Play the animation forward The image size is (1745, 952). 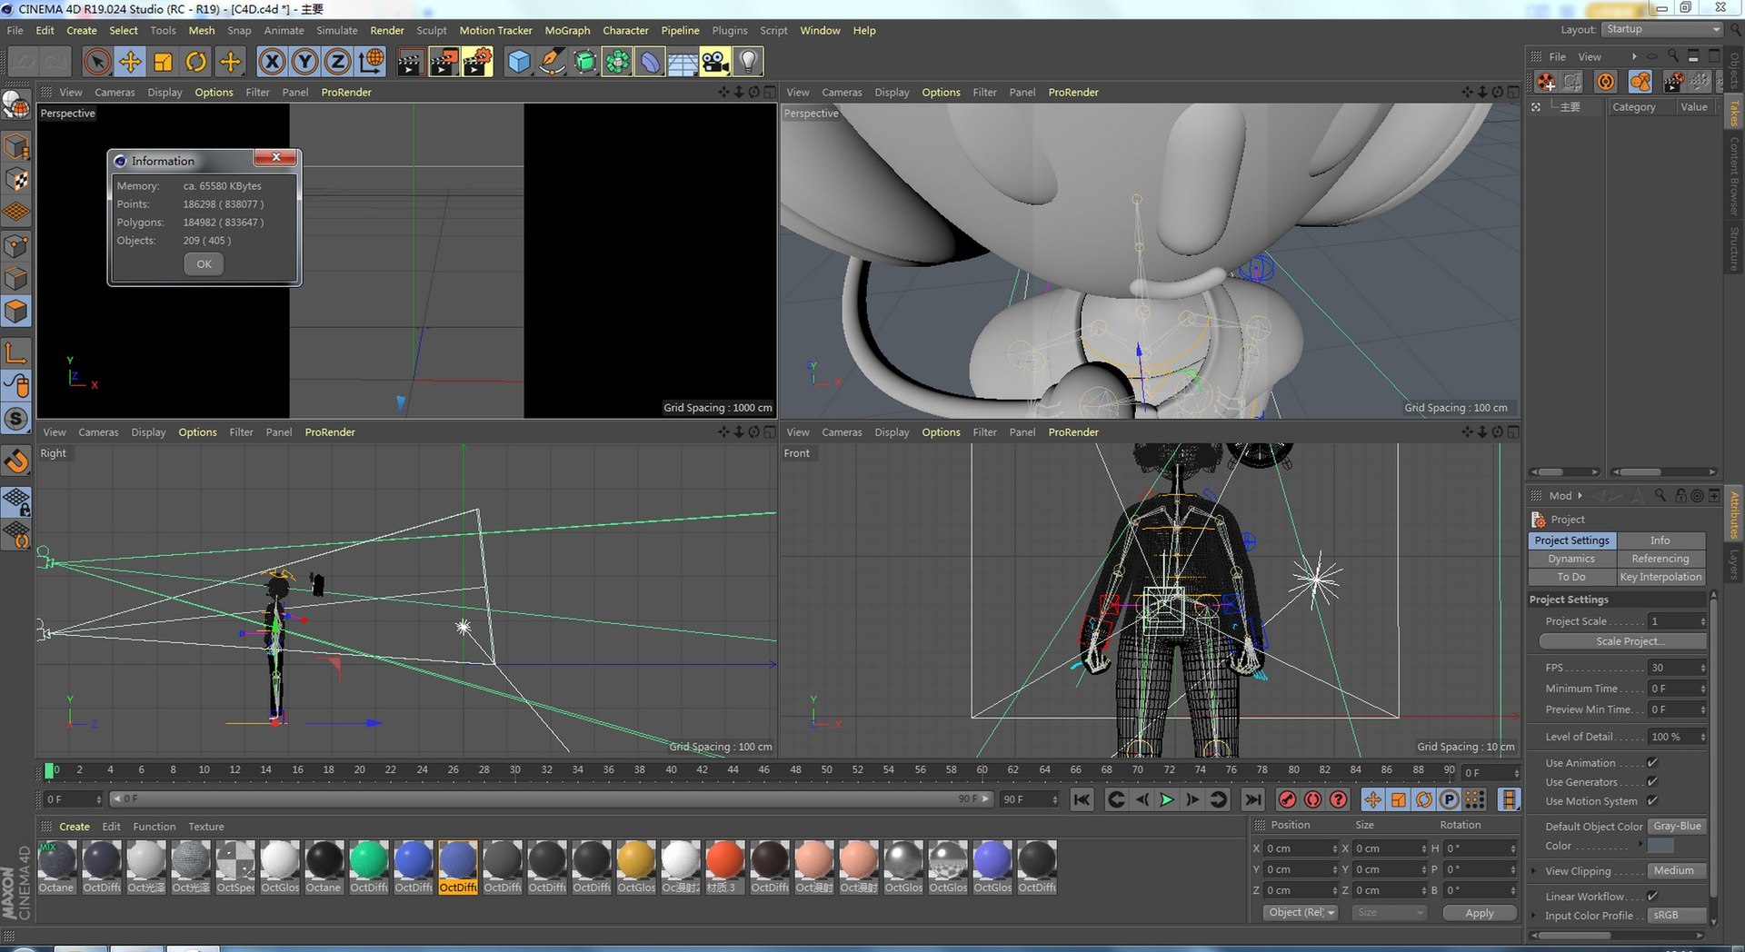[x=1167, y=799]
